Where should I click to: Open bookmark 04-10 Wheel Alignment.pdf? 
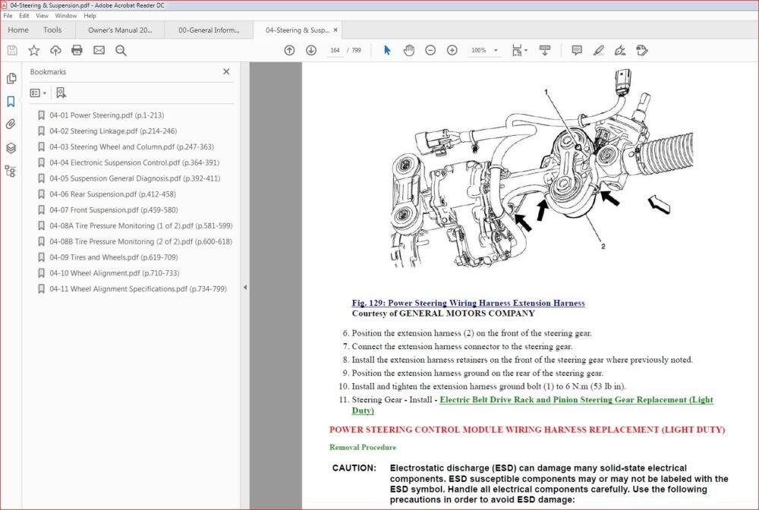click(x=115, y=273)
